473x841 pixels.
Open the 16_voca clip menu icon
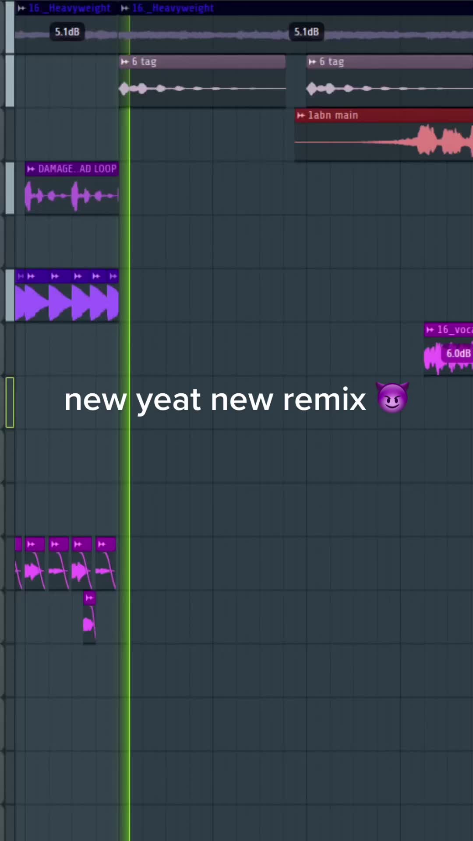pos(430,330)
